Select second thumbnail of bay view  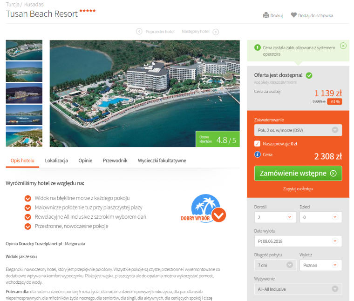24,72
